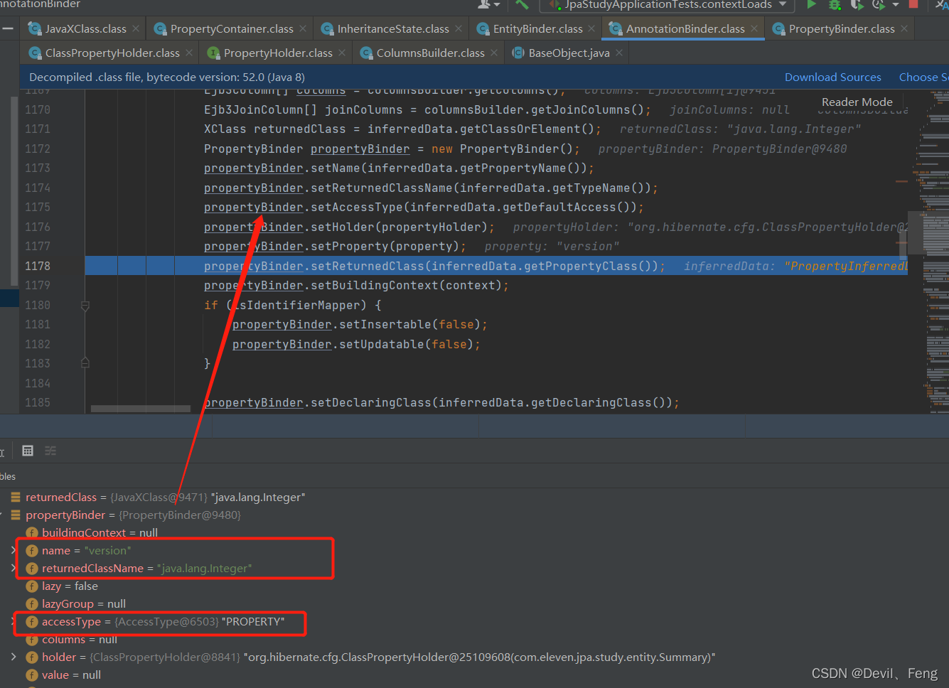
Task: Click the field icon beside holder
Action: pyautogui.click(x=31, y=657)
